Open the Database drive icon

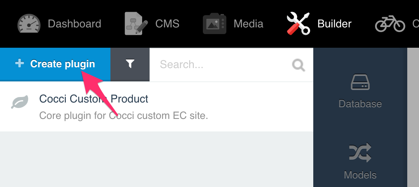click(360, 82)
